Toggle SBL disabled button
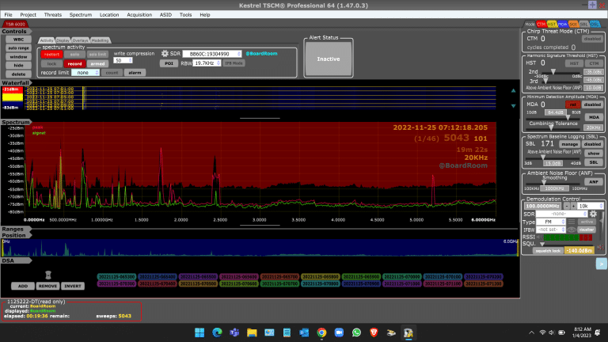608x342 pixels. point(592,144)
